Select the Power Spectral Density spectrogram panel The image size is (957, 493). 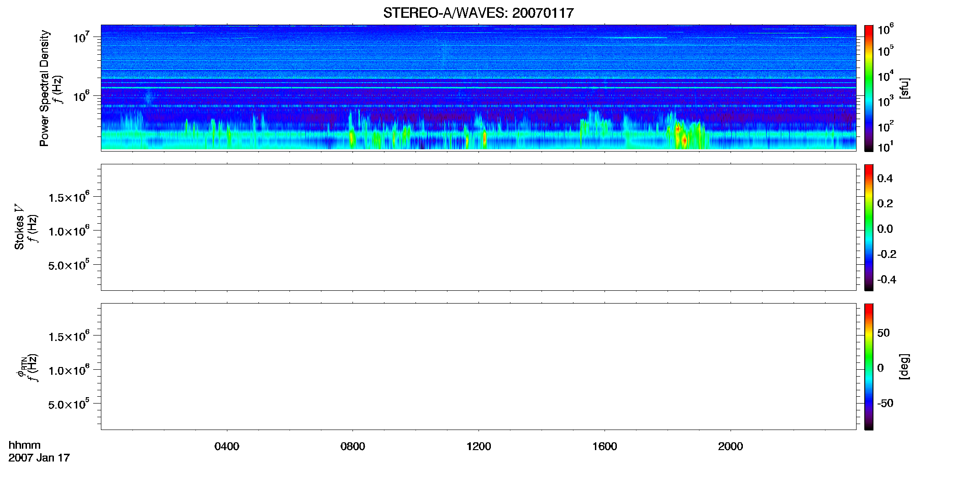pyautogui.click(x=478, y=88)
